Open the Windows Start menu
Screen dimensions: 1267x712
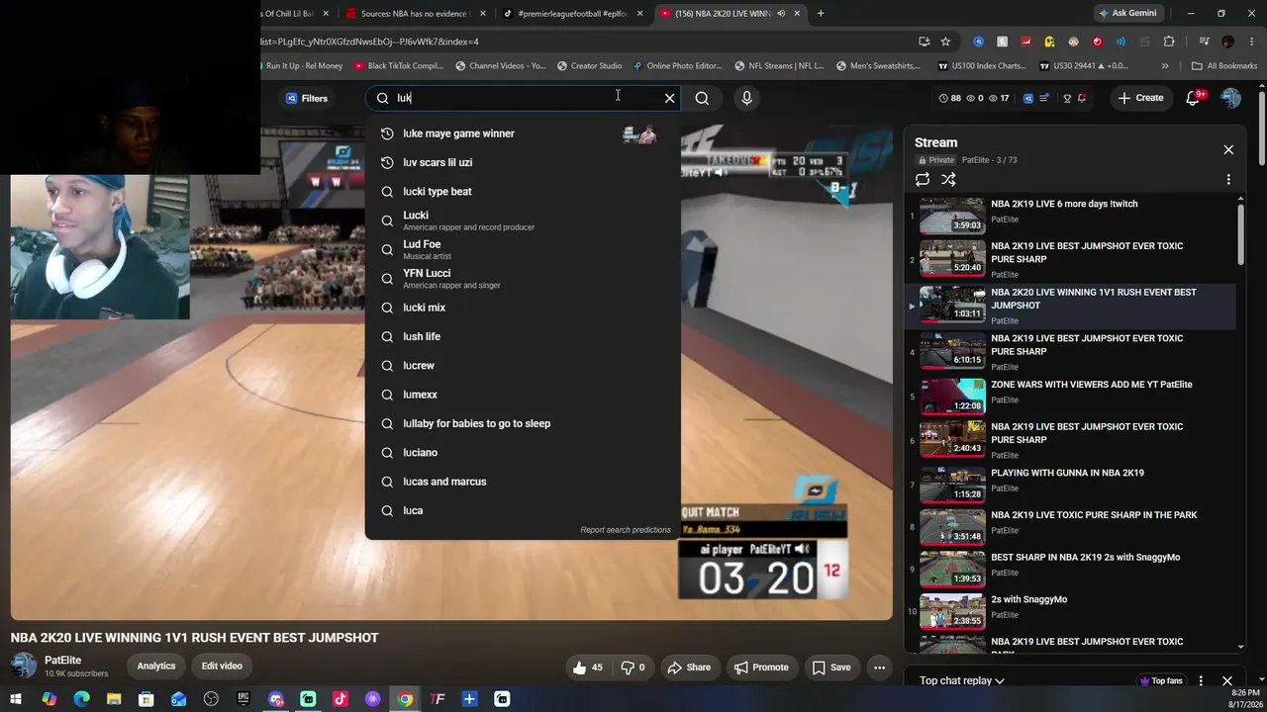[17, 699]
